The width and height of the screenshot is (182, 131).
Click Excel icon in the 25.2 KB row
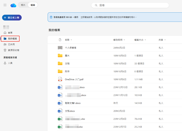point(60,127)
